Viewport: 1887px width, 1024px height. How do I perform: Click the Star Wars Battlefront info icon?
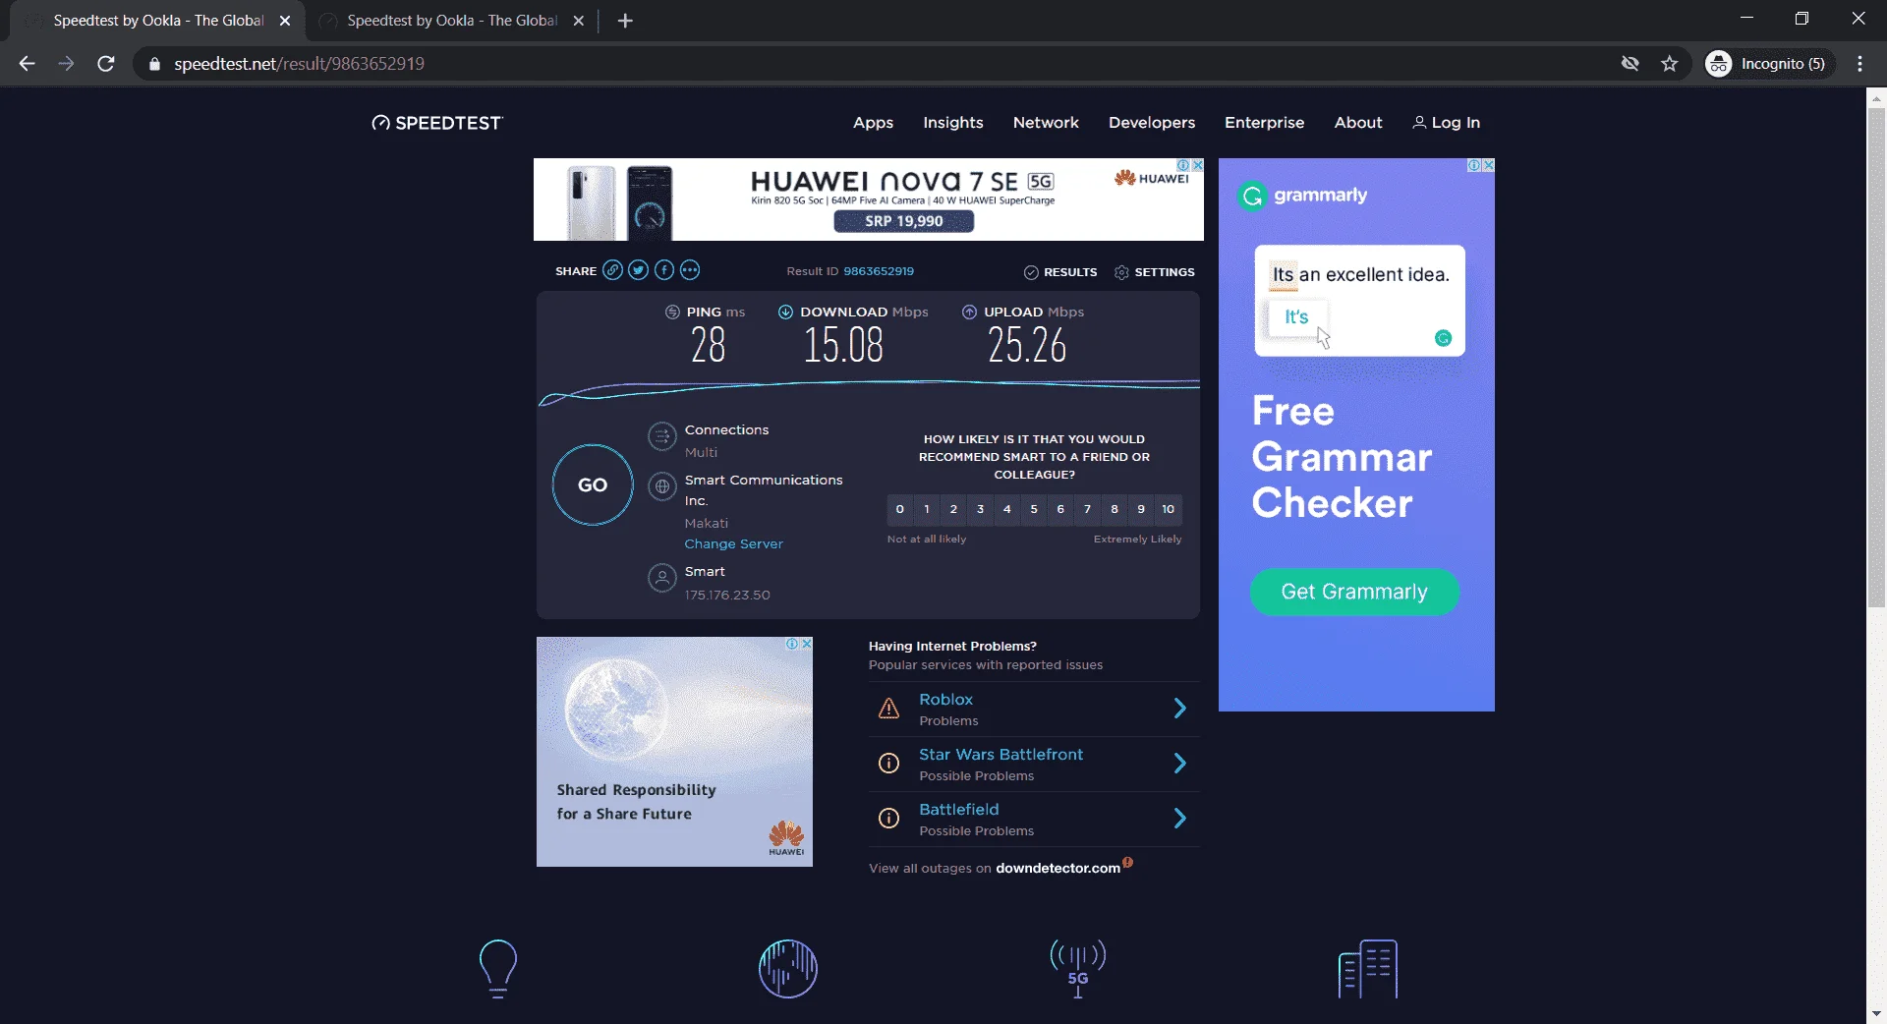coord(888,764)
